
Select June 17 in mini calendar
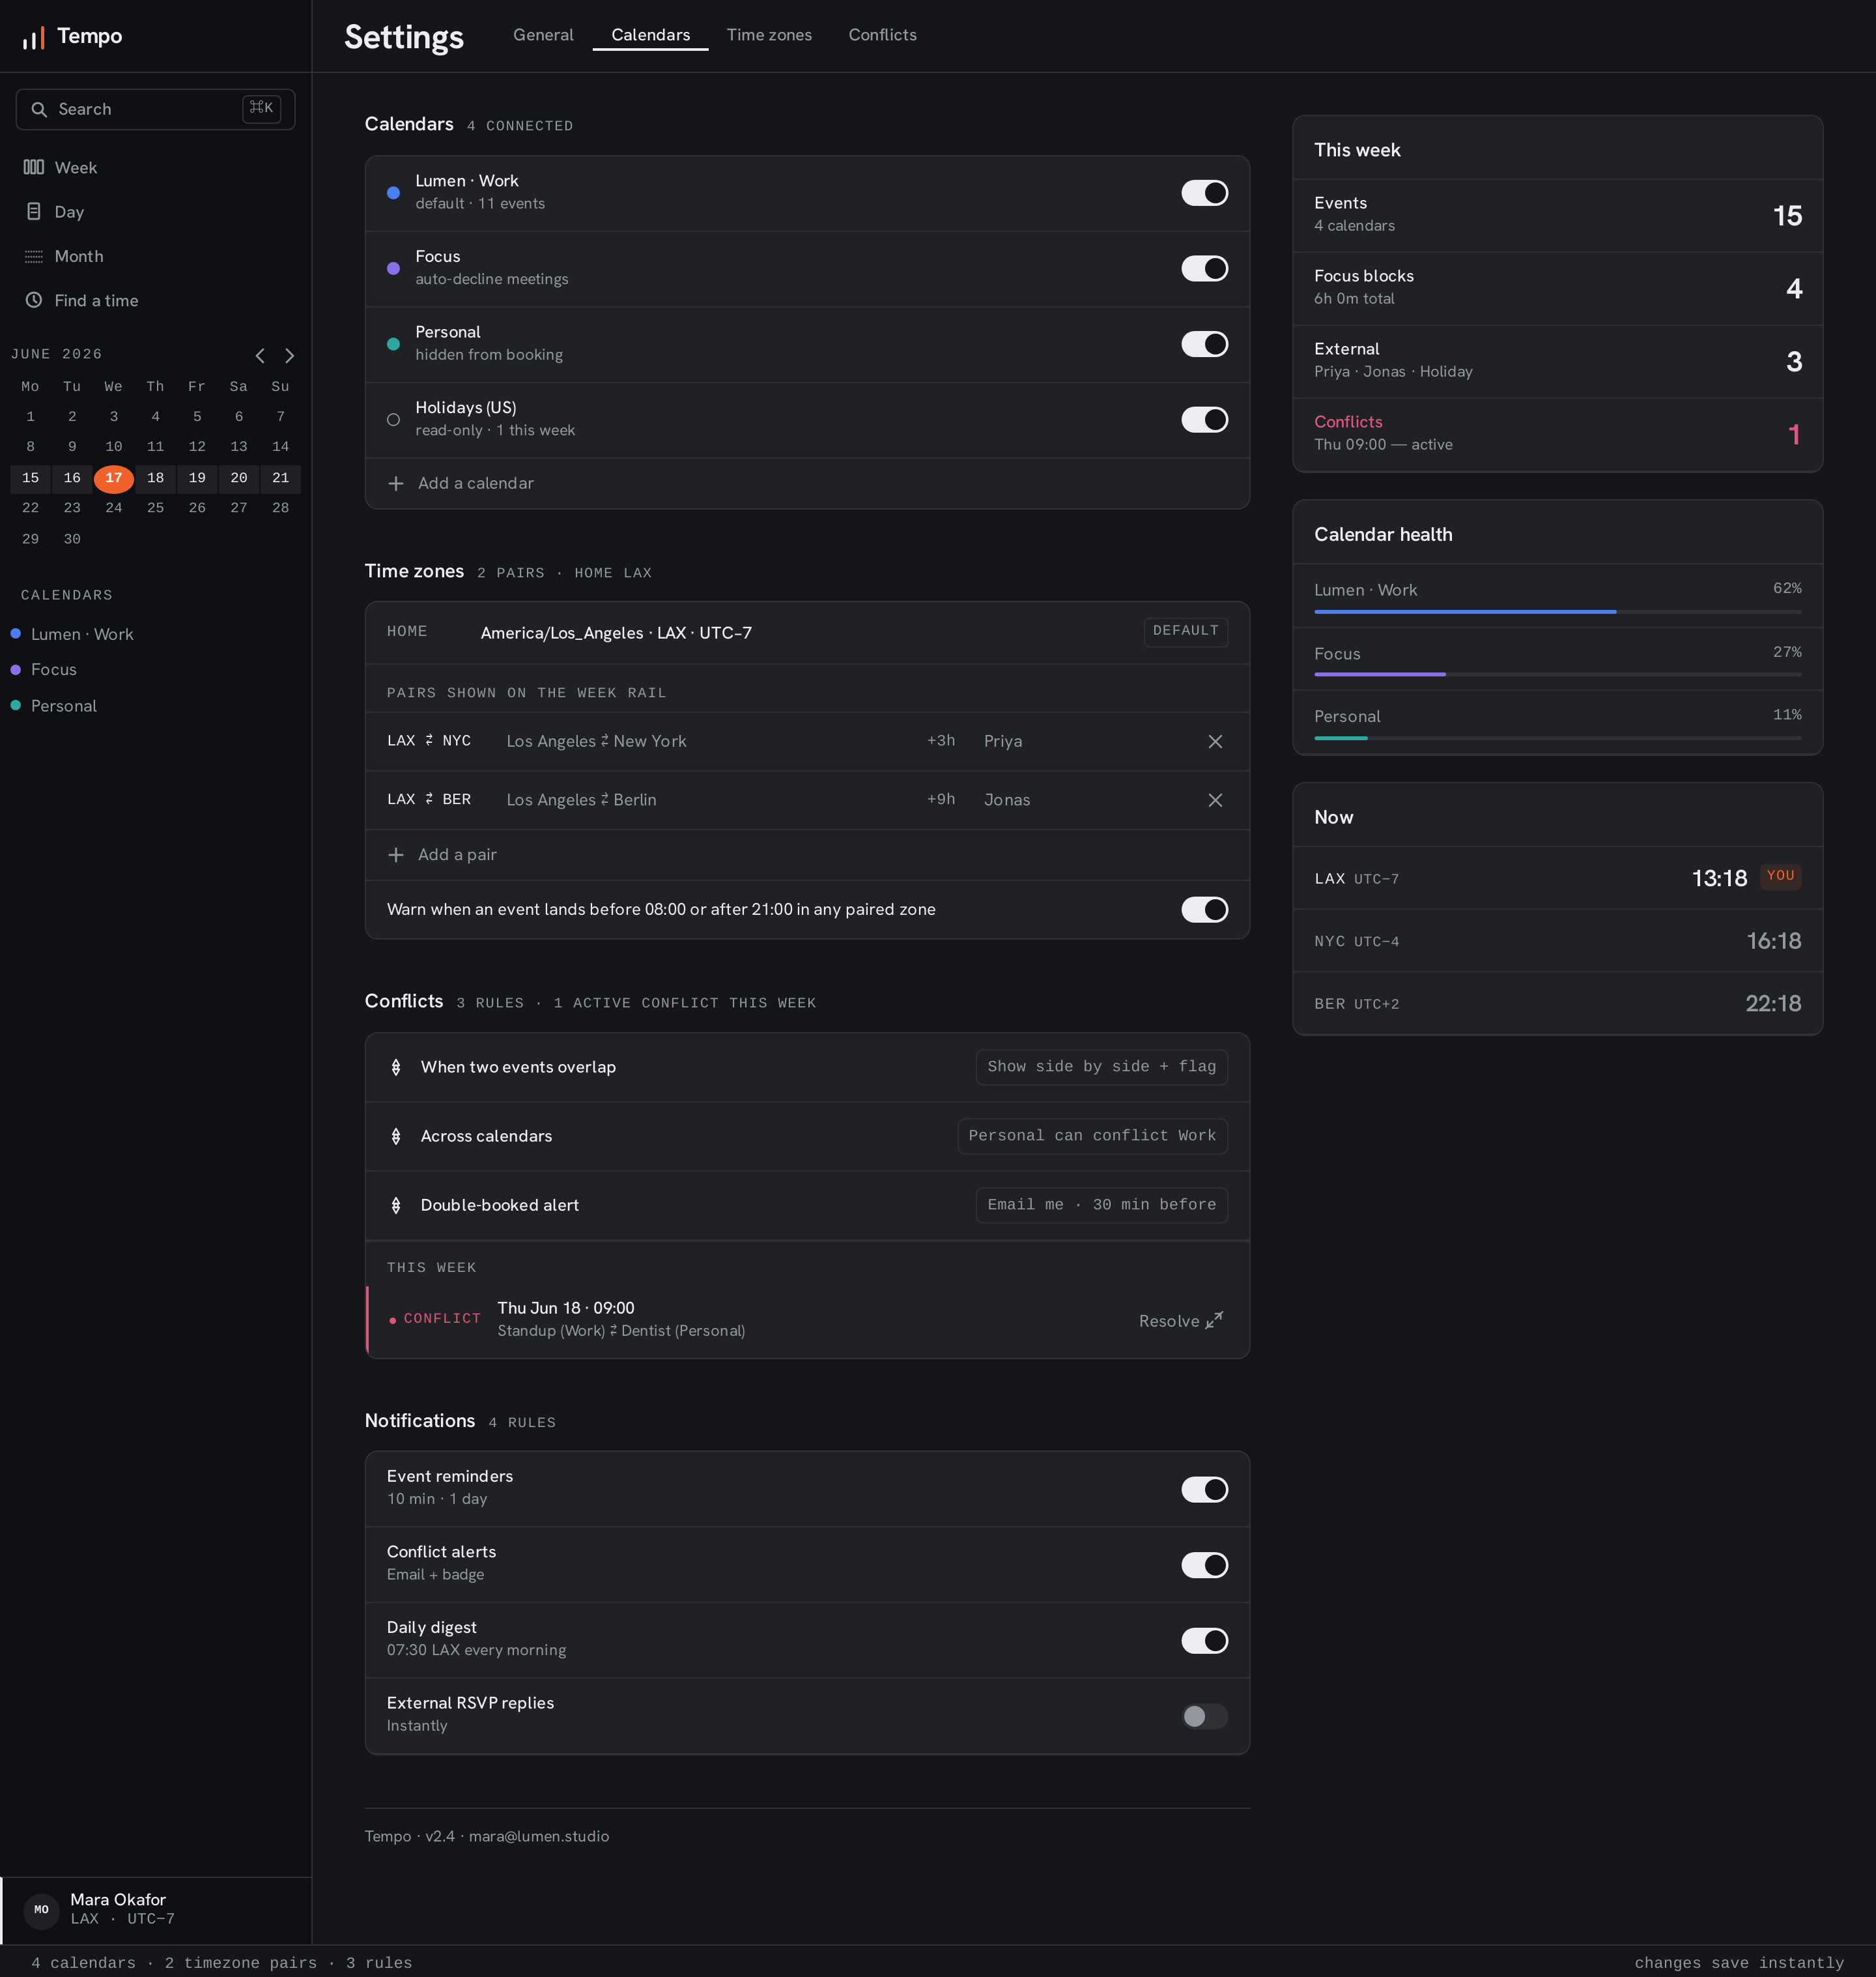114,478
